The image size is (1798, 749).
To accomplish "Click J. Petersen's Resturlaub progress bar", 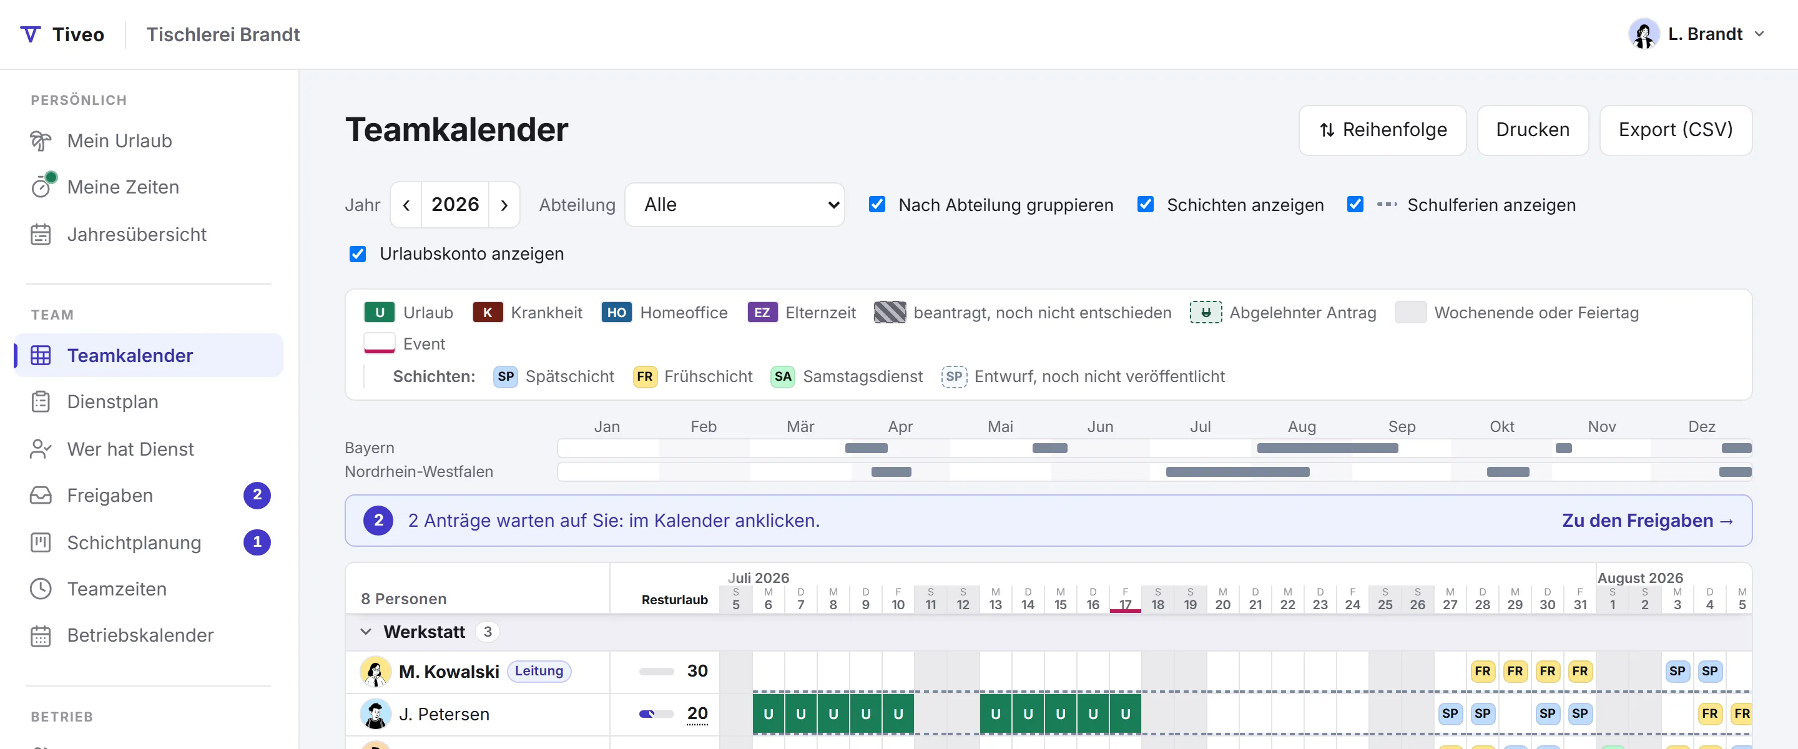I will tap(656, 713).
